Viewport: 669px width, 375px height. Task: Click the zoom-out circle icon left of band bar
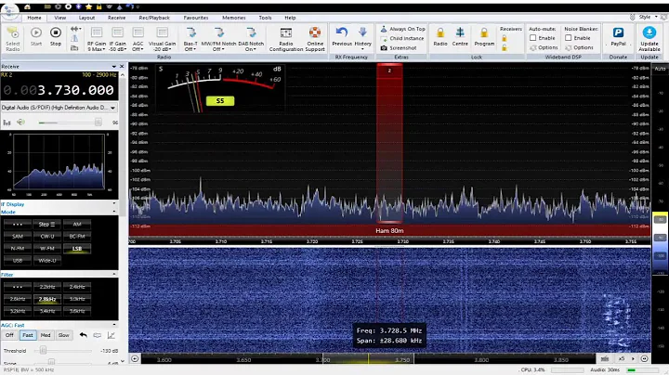[135, 359]
